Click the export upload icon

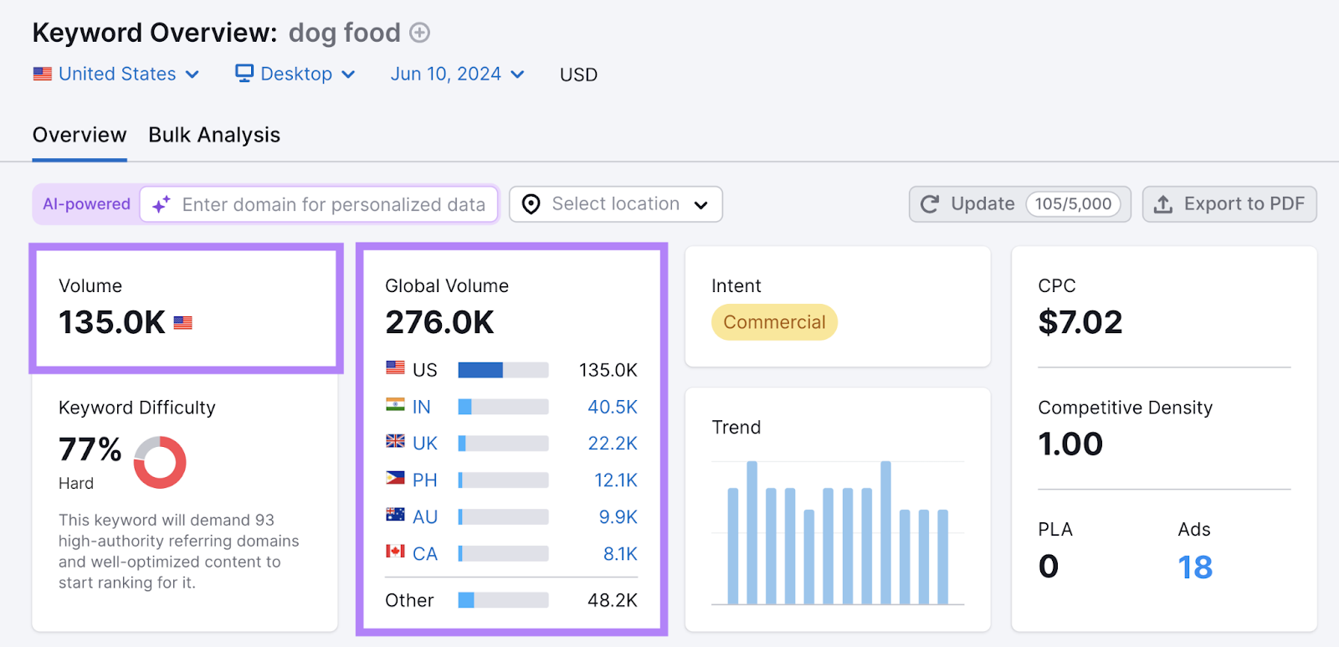[1163, 204]
